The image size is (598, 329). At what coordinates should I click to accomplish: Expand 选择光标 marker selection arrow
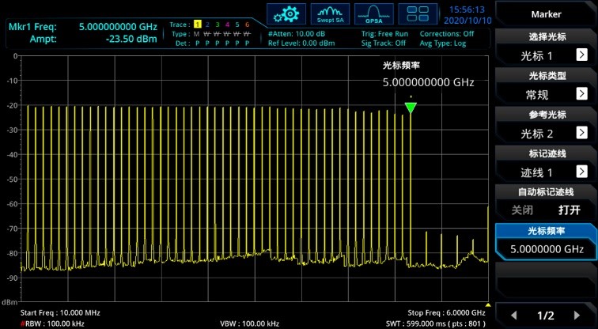pyautogui.click(x=581, y=55)
